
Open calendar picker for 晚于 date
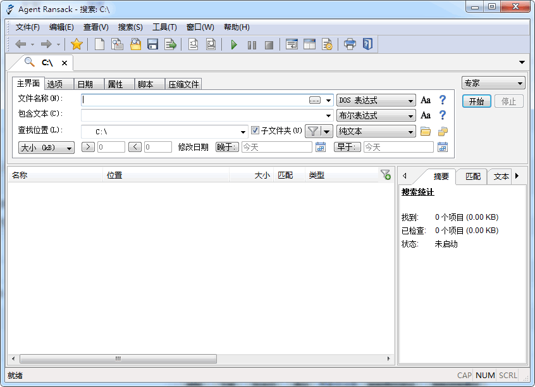click(x=321, y=147)
